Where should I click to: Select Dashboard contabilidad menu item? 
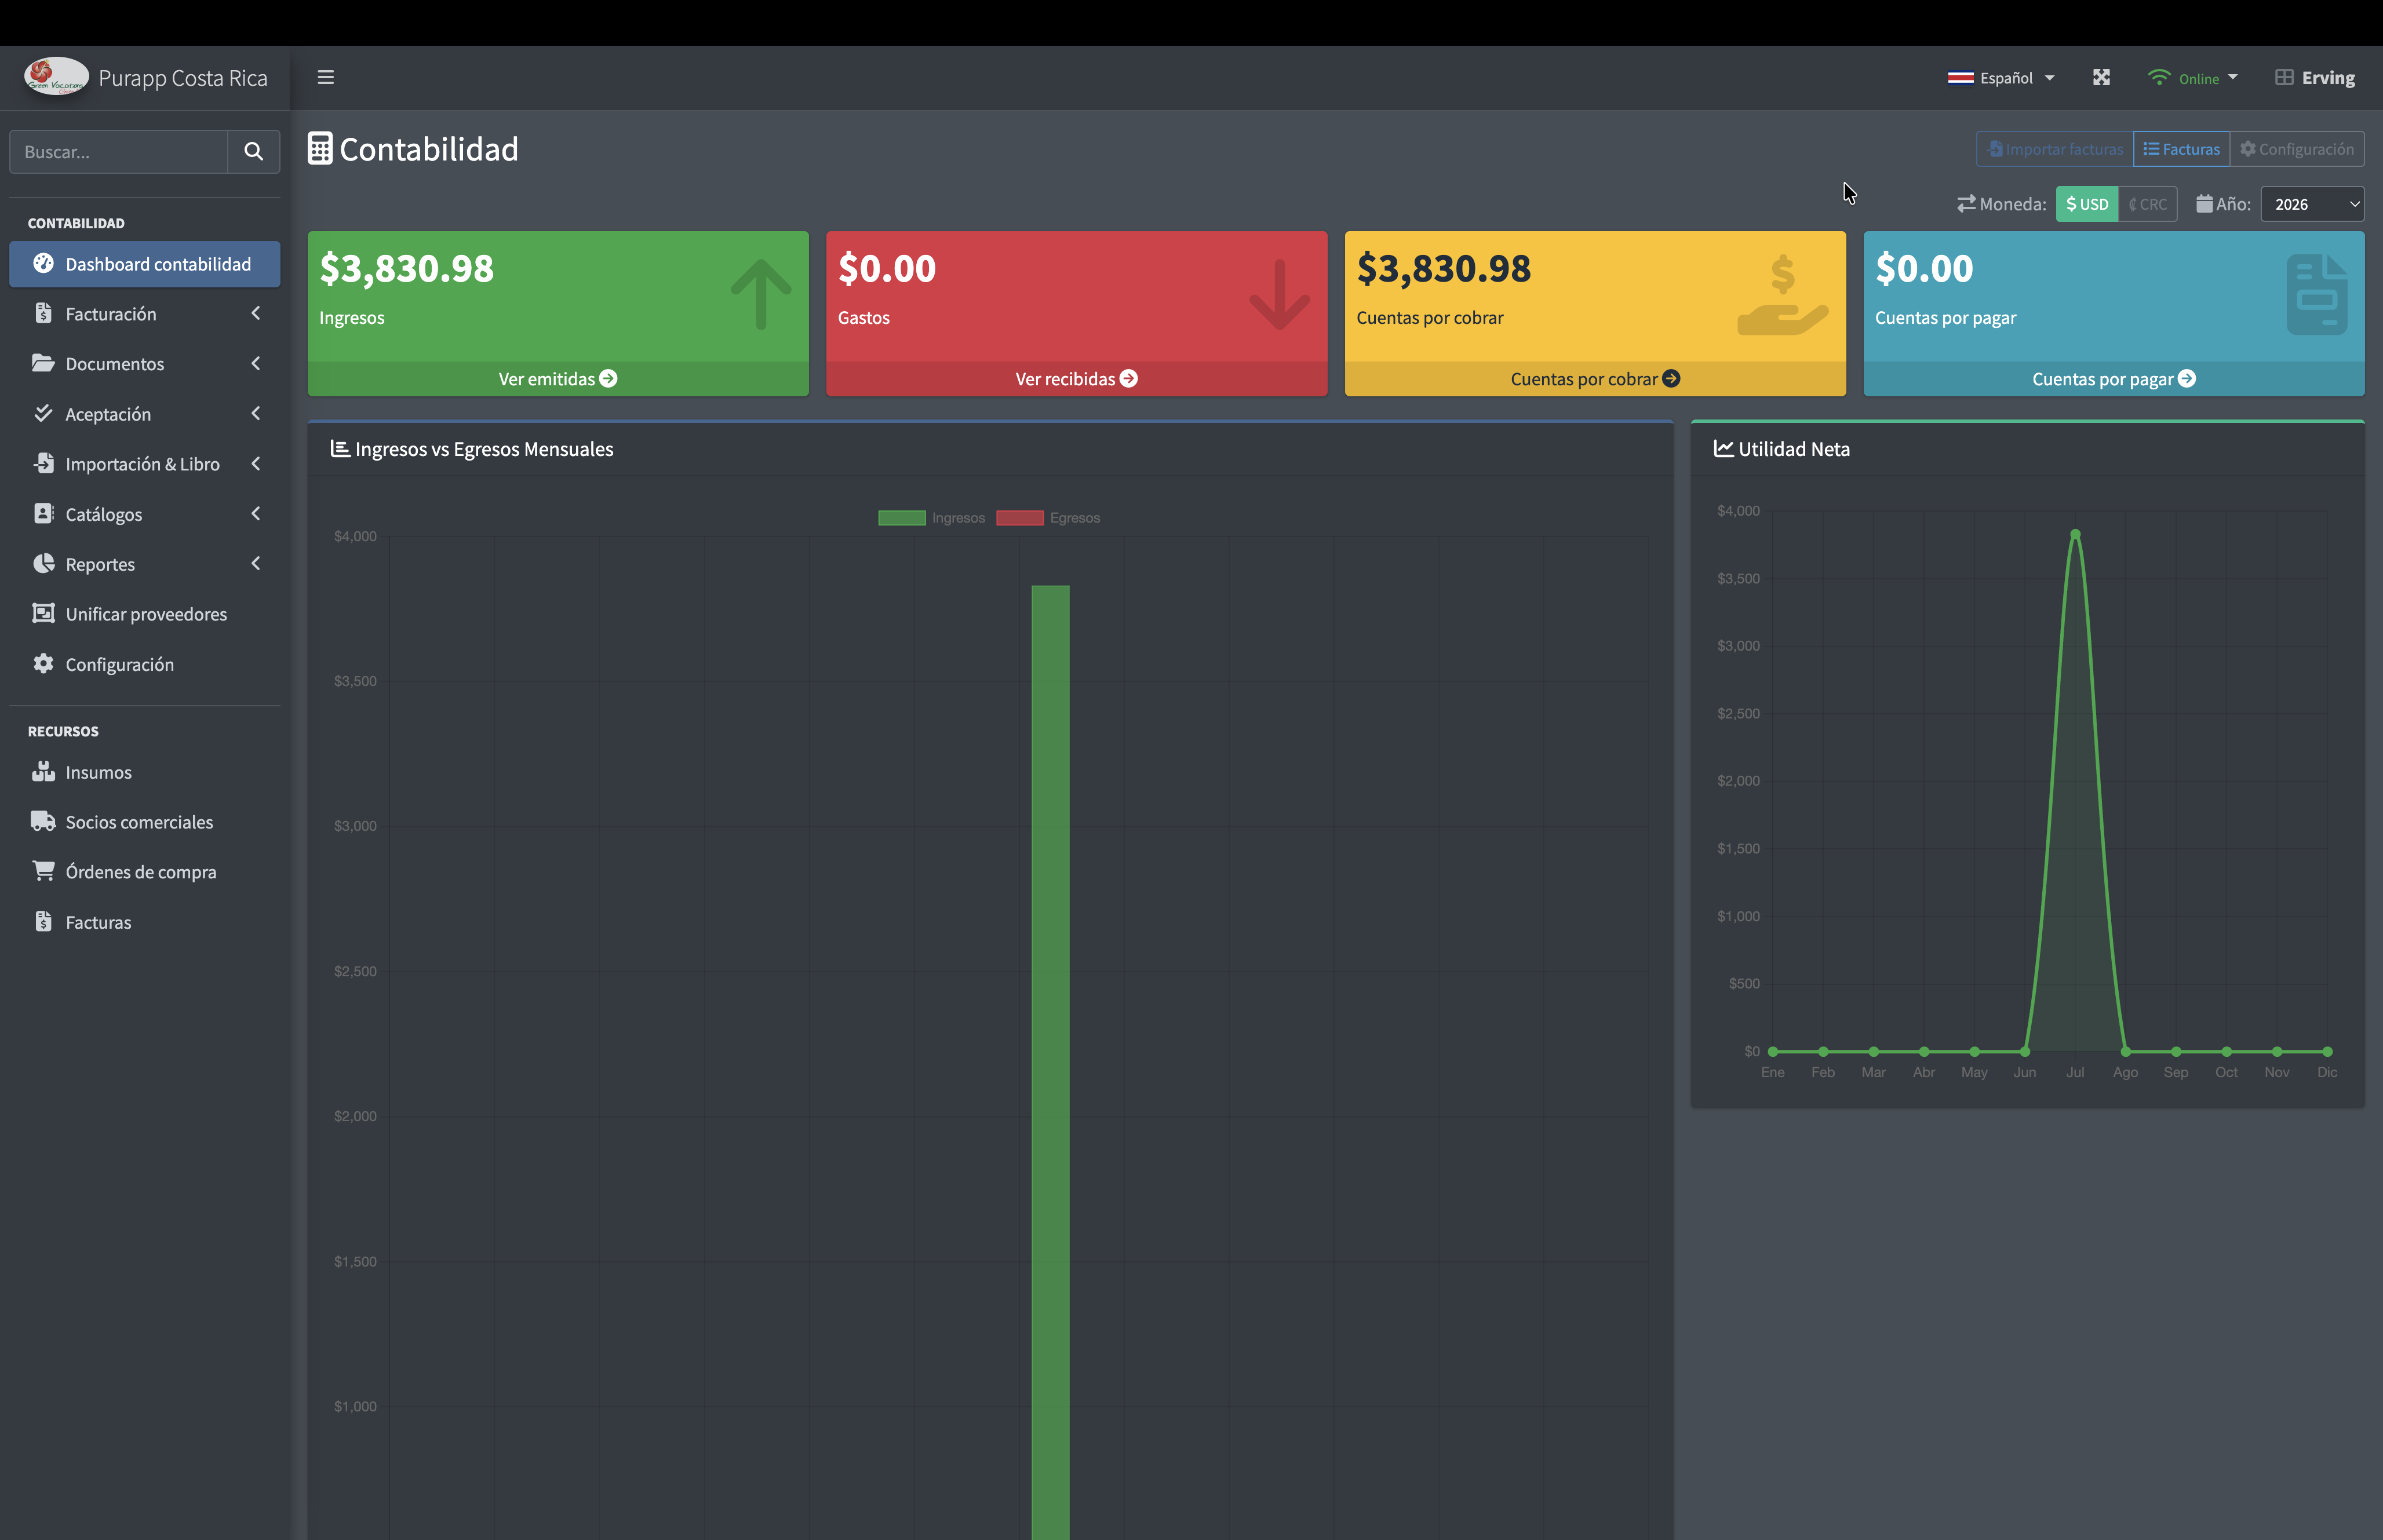tap(145, 264)
